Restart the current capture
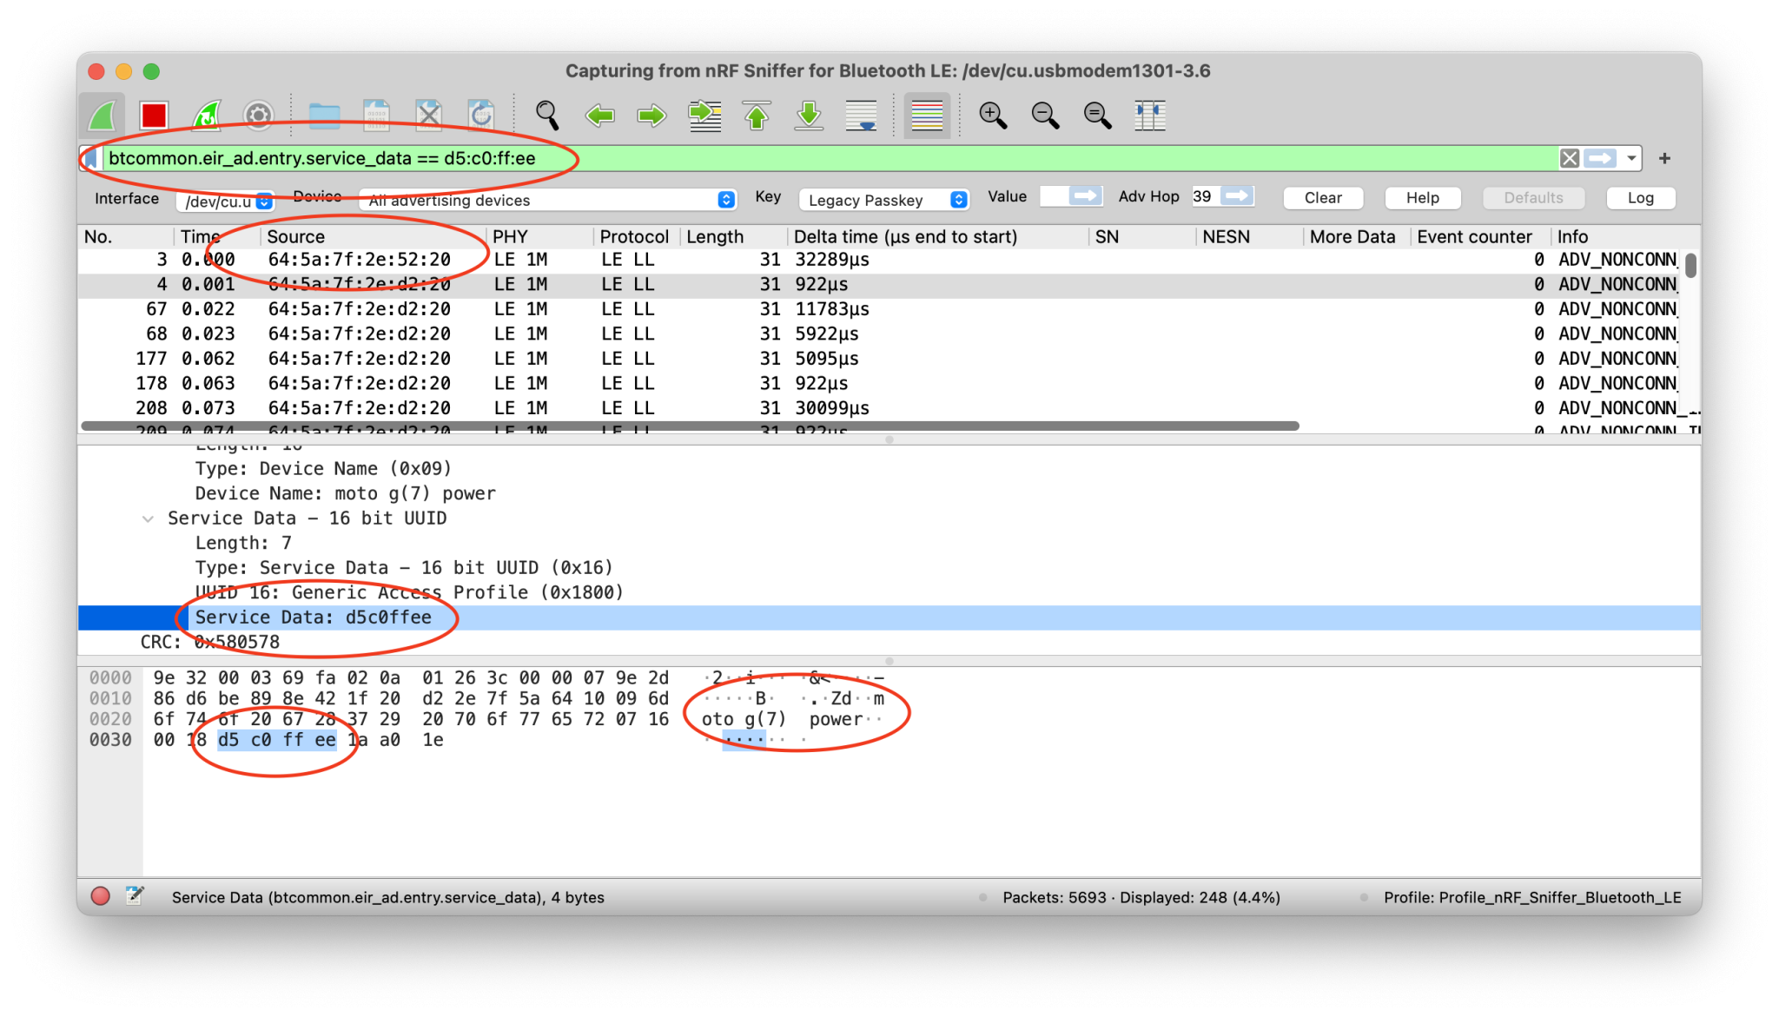Image resolution: width=1779 pixels, height=1017 pixels. click(x=206, y=115)
